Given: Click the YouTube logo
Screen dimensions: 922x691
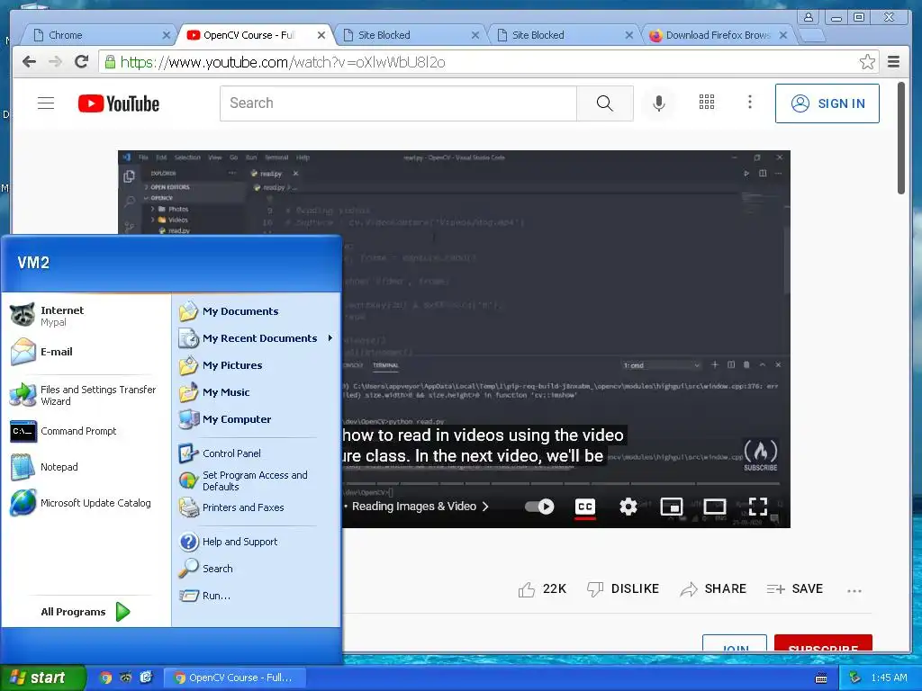Looking at the screenshot, I should point(119,103).
